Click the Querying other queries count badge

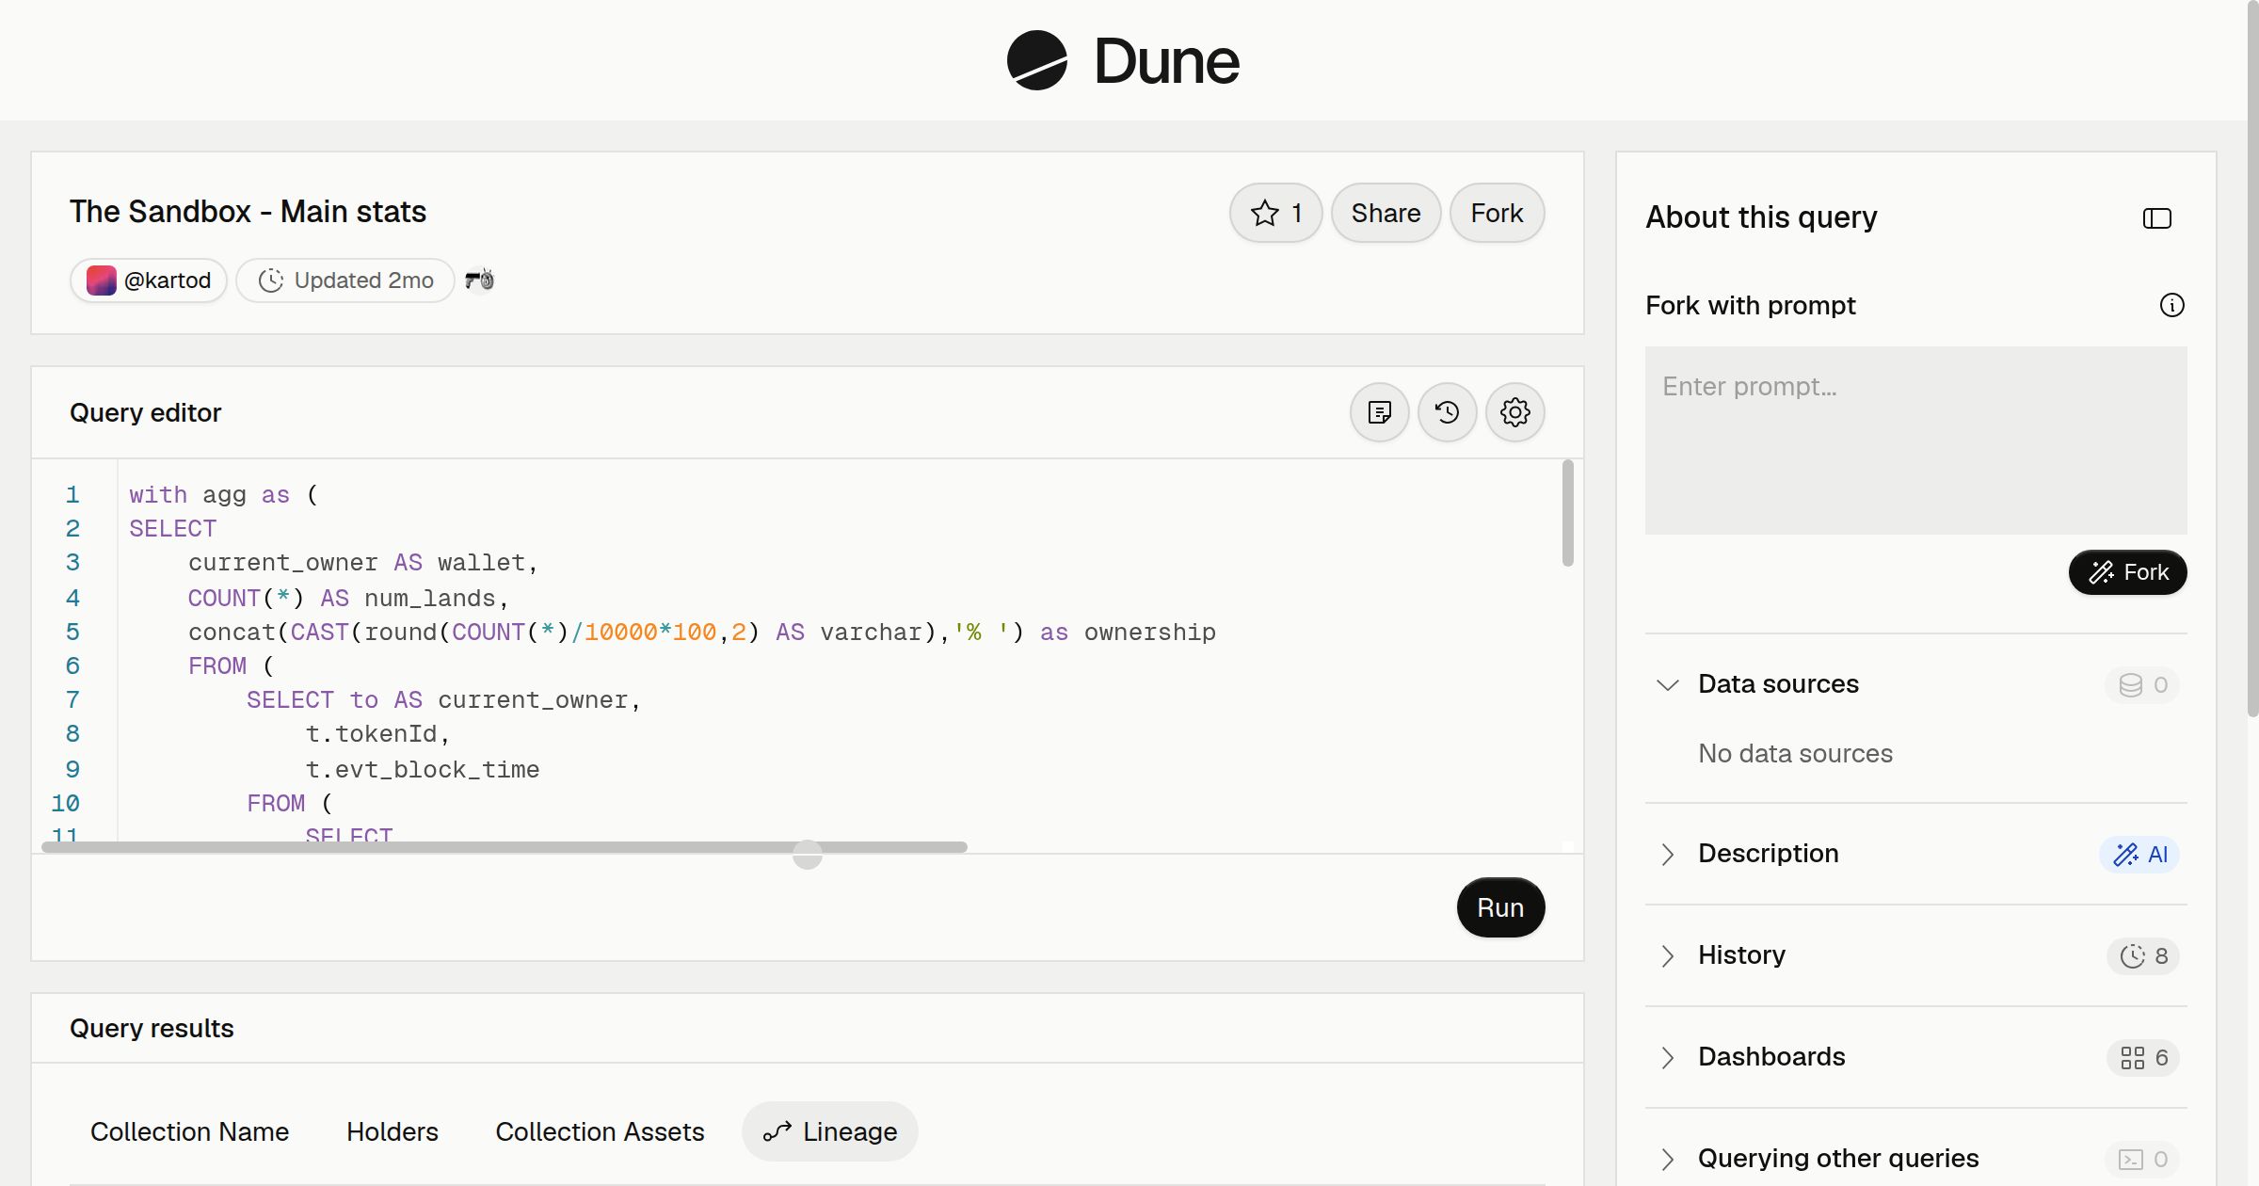click(2142, 1159)
